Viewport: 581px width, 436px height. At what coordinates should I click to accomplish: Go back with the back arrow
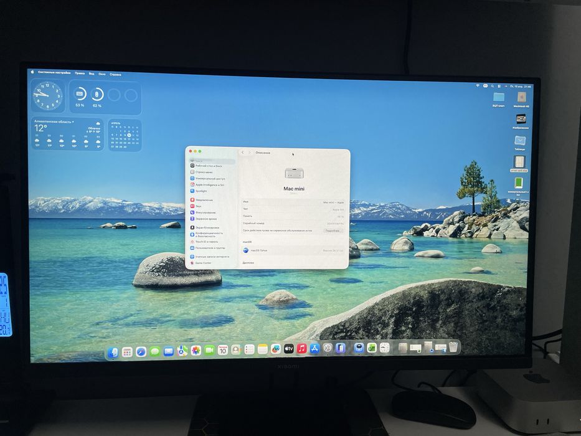243,153
